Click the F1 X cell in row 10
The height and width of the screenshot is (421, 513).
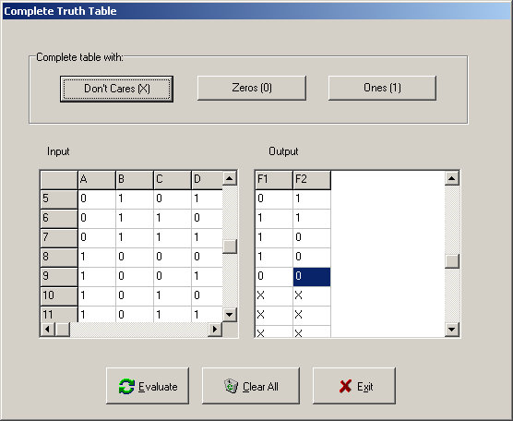point(274,296)
